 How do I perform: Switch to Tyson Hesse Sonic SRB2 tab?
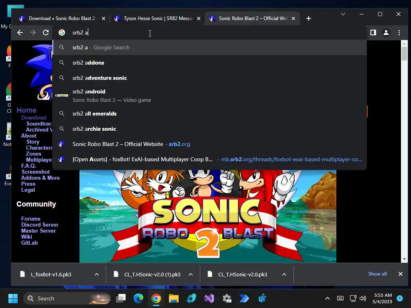(157, 18)
